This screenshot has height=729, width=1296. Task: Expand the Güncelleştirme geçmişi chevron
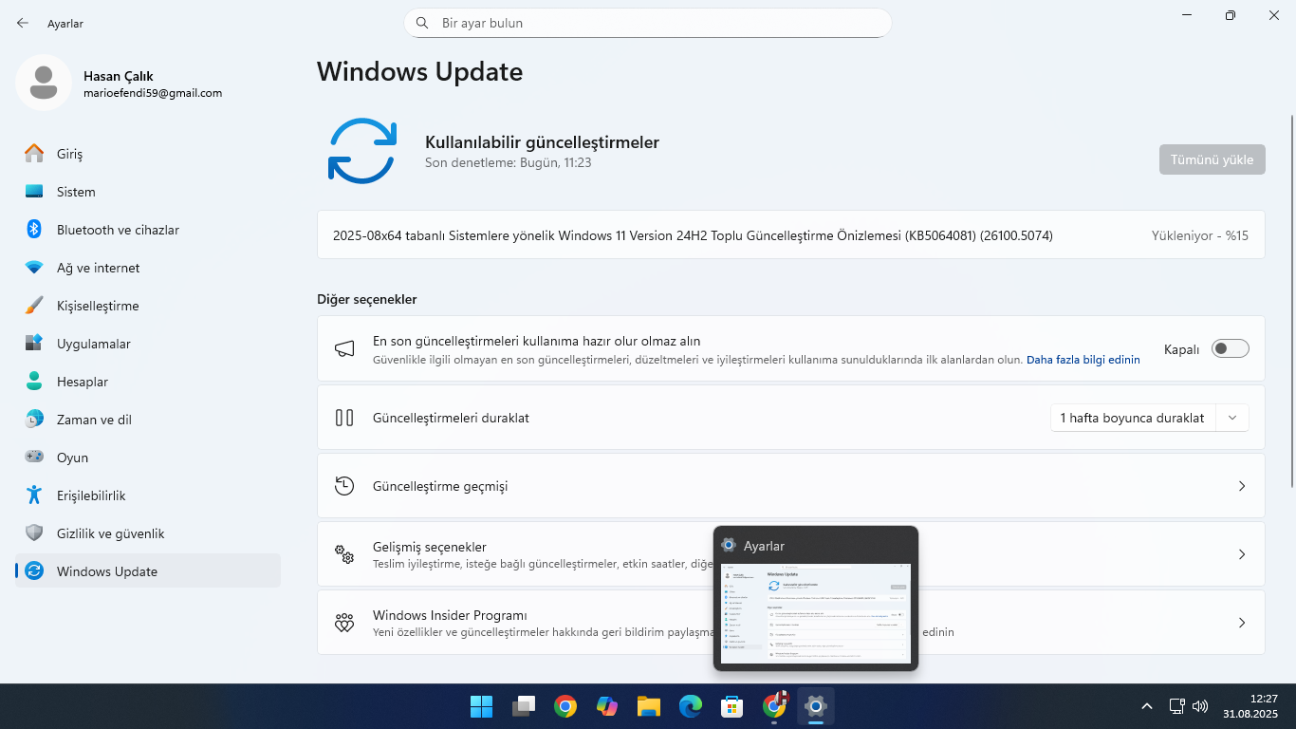1242,486
